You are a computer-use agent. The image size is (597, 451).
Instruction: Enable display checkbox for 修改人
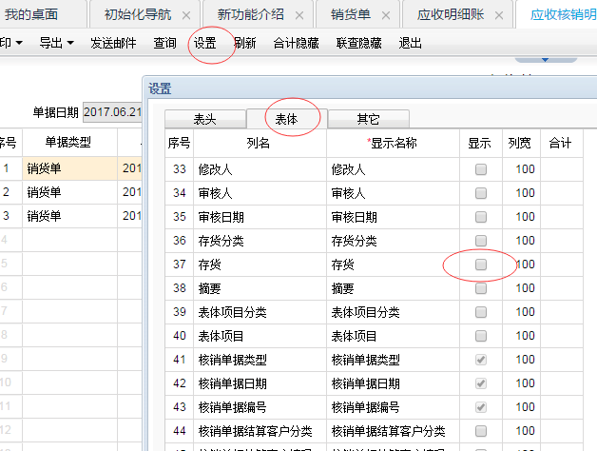click(481, 169)
